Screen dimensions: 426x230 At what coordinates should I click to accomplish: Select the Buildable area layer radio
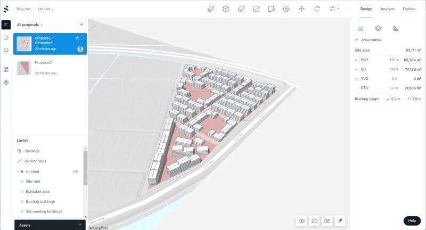pyautogui.click(x=22, y=191)
